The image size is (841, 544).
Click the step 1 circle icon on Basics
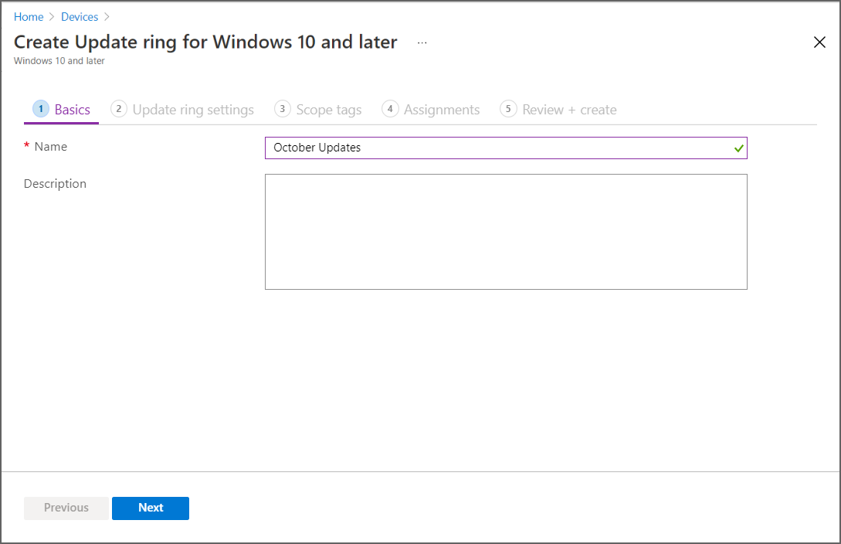click(x=40, y=109)
